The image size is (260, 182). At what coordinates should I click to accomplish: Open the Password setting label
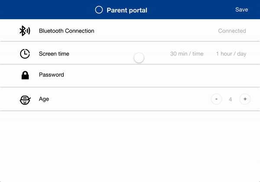[51, 75]
